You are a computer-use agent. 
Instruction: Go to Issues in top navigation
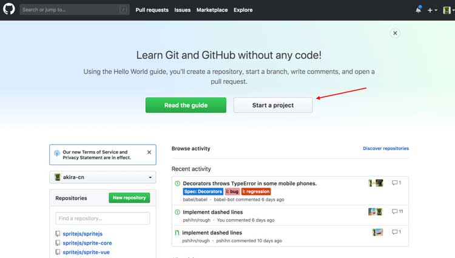tap(182, 10)
